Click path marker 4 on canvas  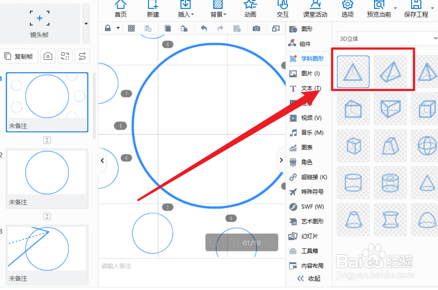tap(231, 218)
